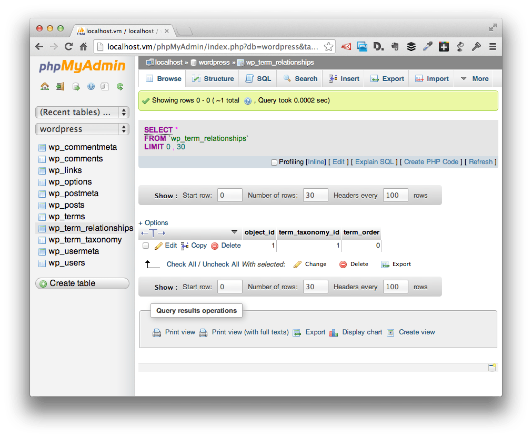Screen dimensions: 532x438
Task: Click the log out door icon
Action: (x=60, y=87)
